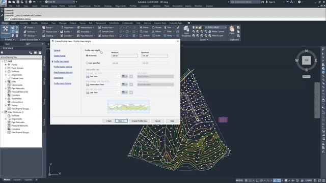Select the Copy tool
Viewport: 326px width, 183px height.
coord(144,32)
